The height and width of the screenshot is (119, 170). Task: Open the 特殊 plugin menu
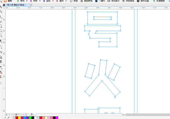click(x=34, y=1)
